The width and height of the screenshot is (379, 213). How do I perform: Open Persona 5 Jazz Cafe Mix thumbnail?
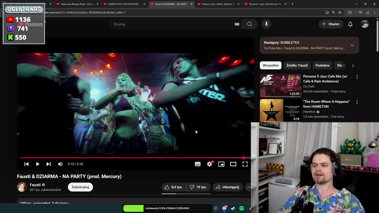pos(280,85)
